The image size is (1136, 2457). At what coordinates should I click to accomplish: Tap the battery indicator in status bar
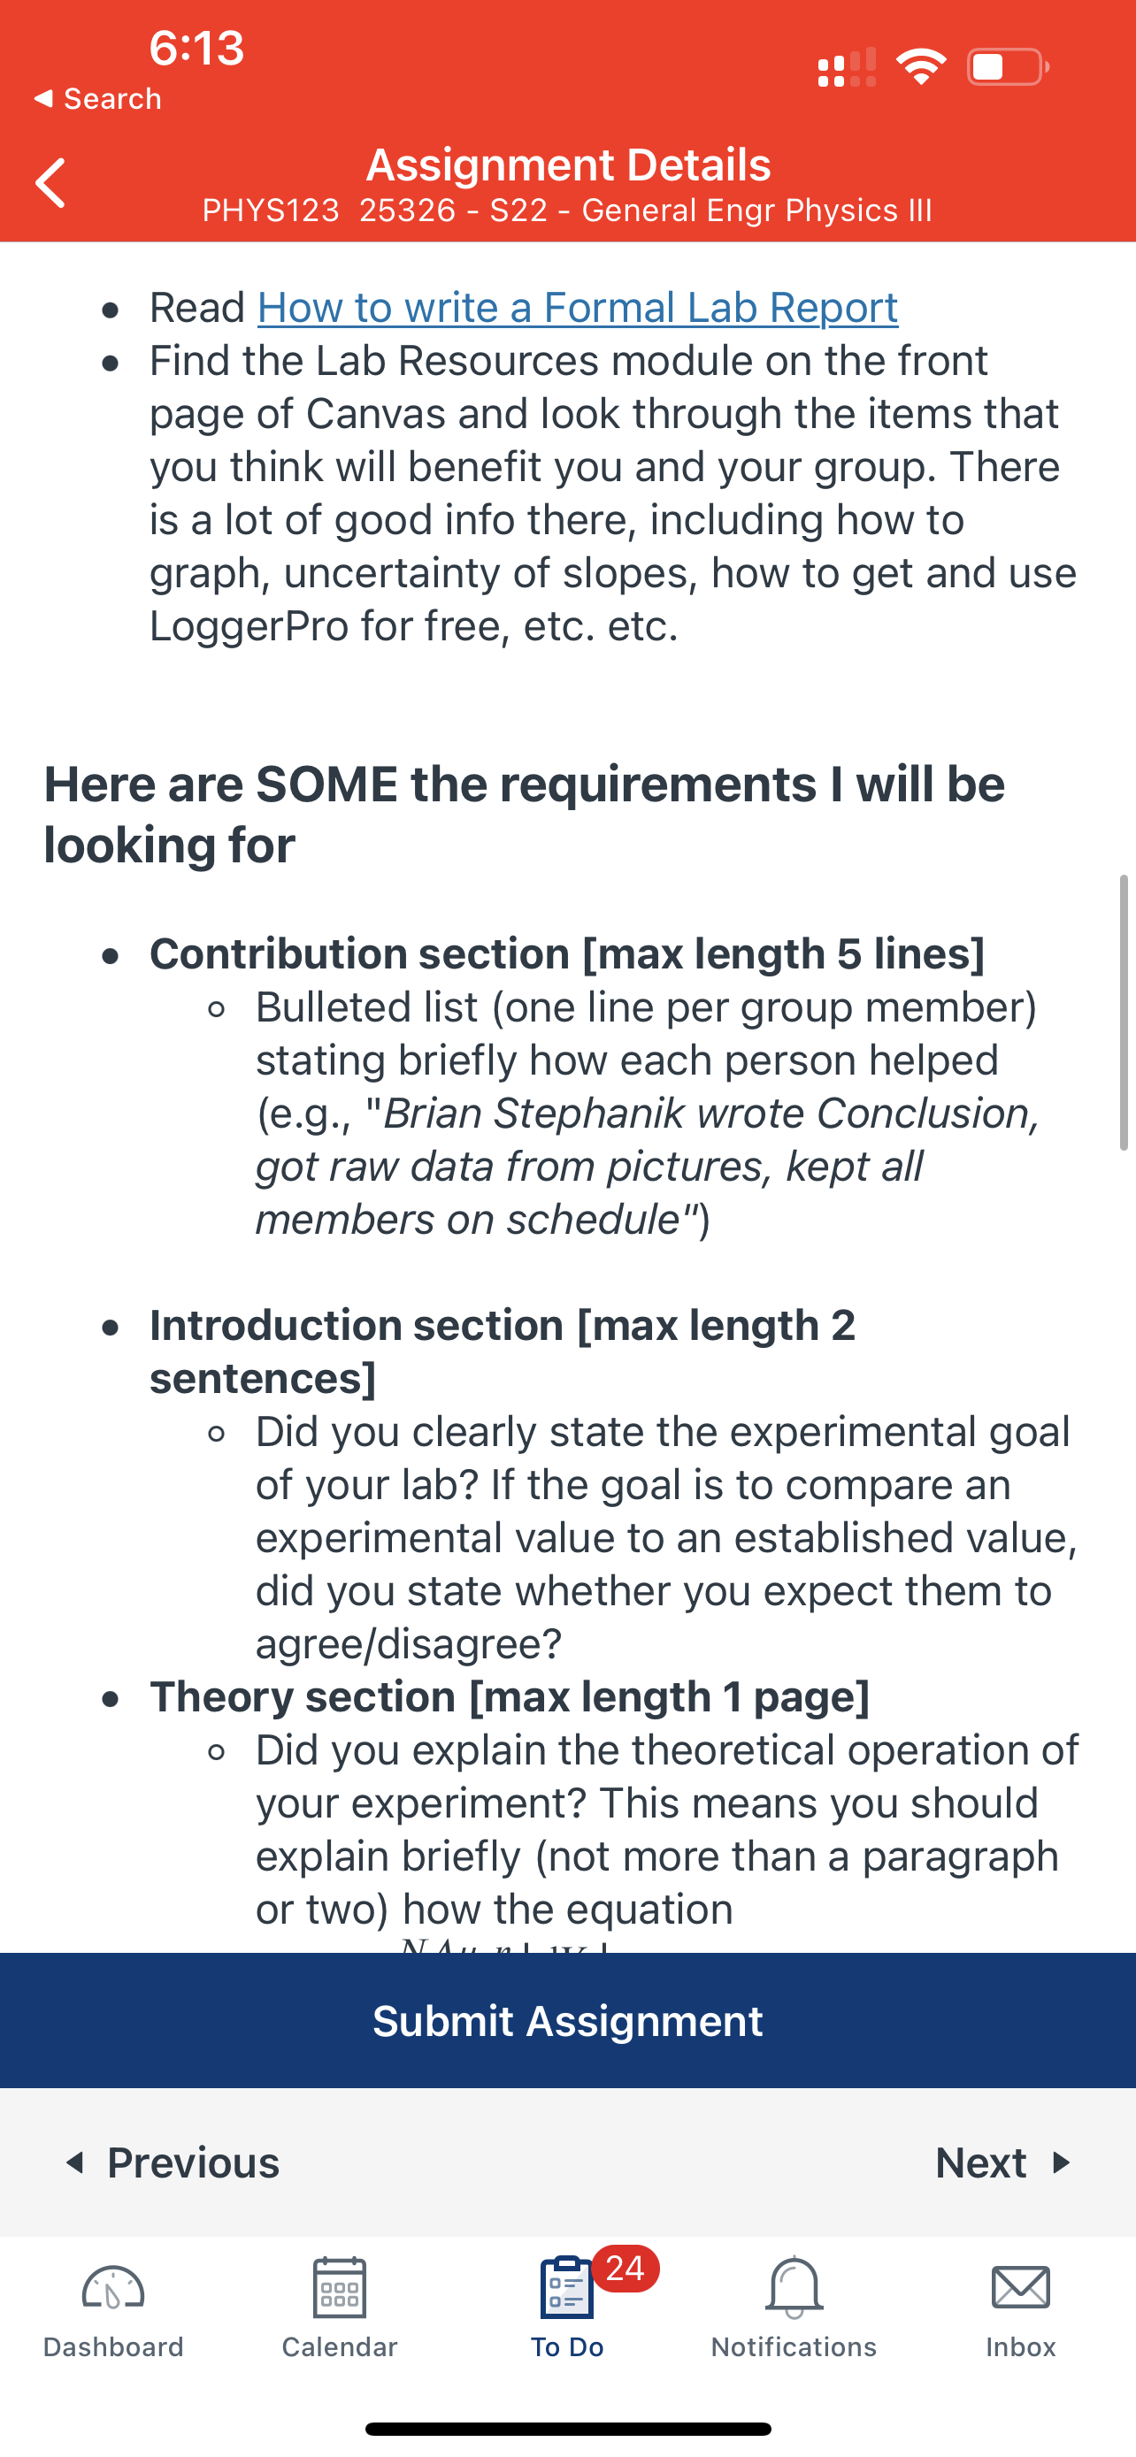[x=1009, y=66]
